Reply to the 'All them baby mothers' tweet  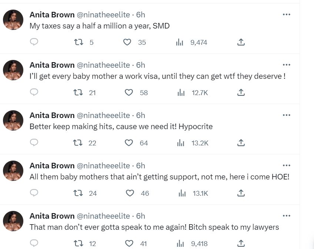pyautogui.click(x=34, y=193)
